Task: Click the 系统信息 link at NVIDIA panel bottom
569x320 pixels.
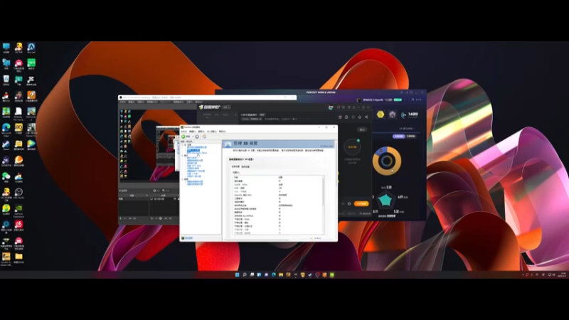Action: click(x=188, y=238)
